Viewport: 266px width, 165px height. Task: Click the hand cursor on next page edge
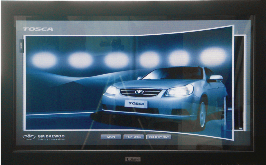click(x=240, y=128)
